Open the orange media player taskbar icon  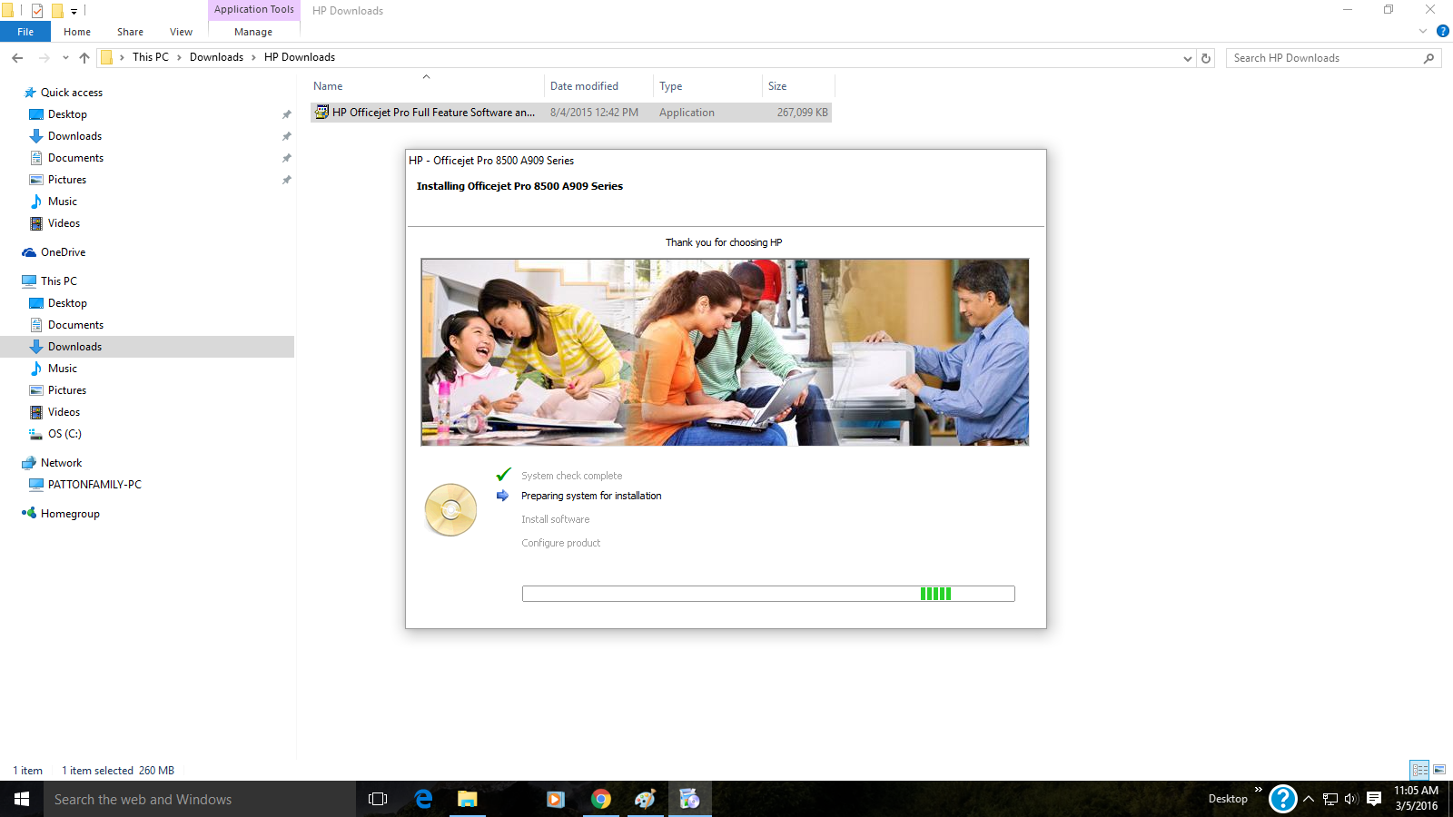tap(556, 799)
